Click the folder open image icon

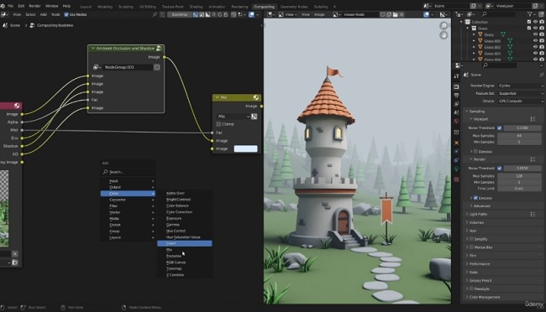point(396,14)
